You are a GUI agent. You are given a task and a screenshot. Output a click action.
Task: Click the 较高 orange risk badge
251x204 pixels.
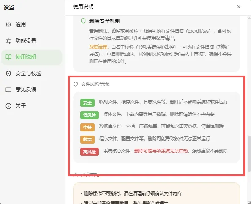click(87, 139)
